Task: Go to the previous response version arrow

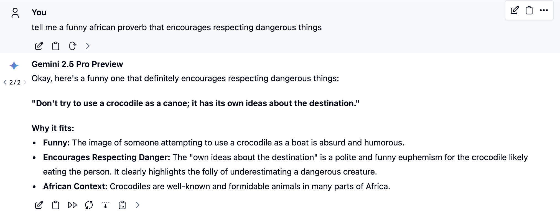Action: (5, 82)
